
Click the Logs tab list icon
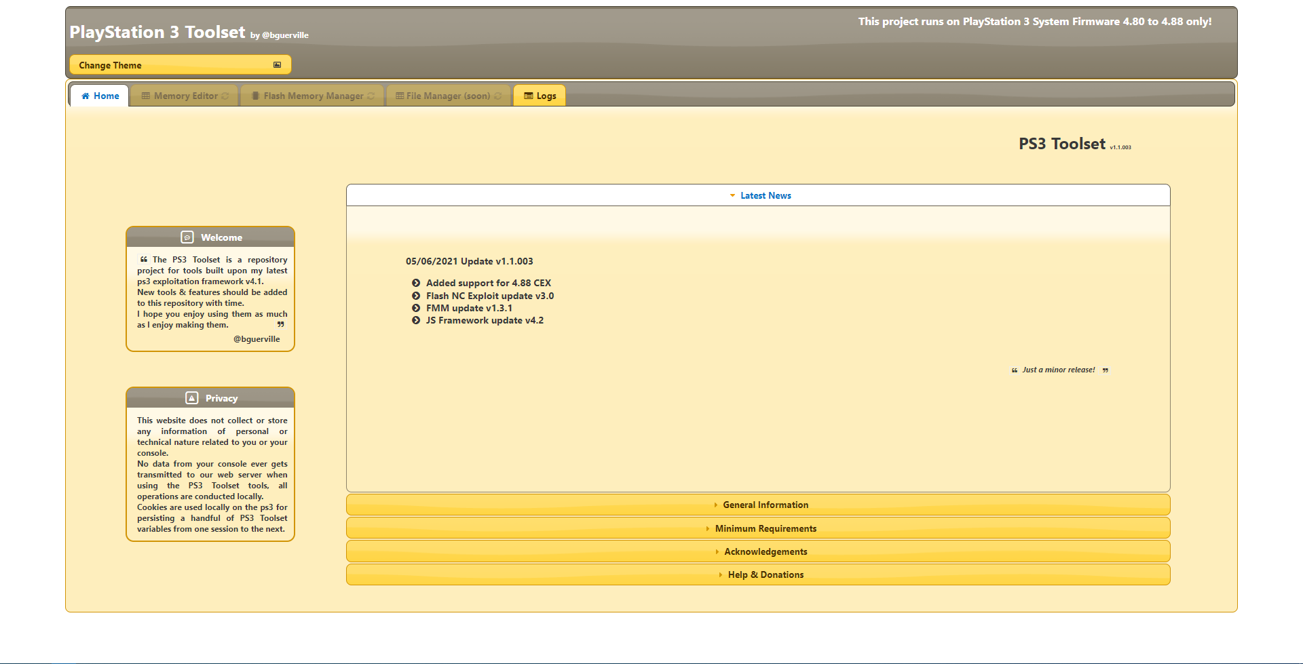(528, 96)
